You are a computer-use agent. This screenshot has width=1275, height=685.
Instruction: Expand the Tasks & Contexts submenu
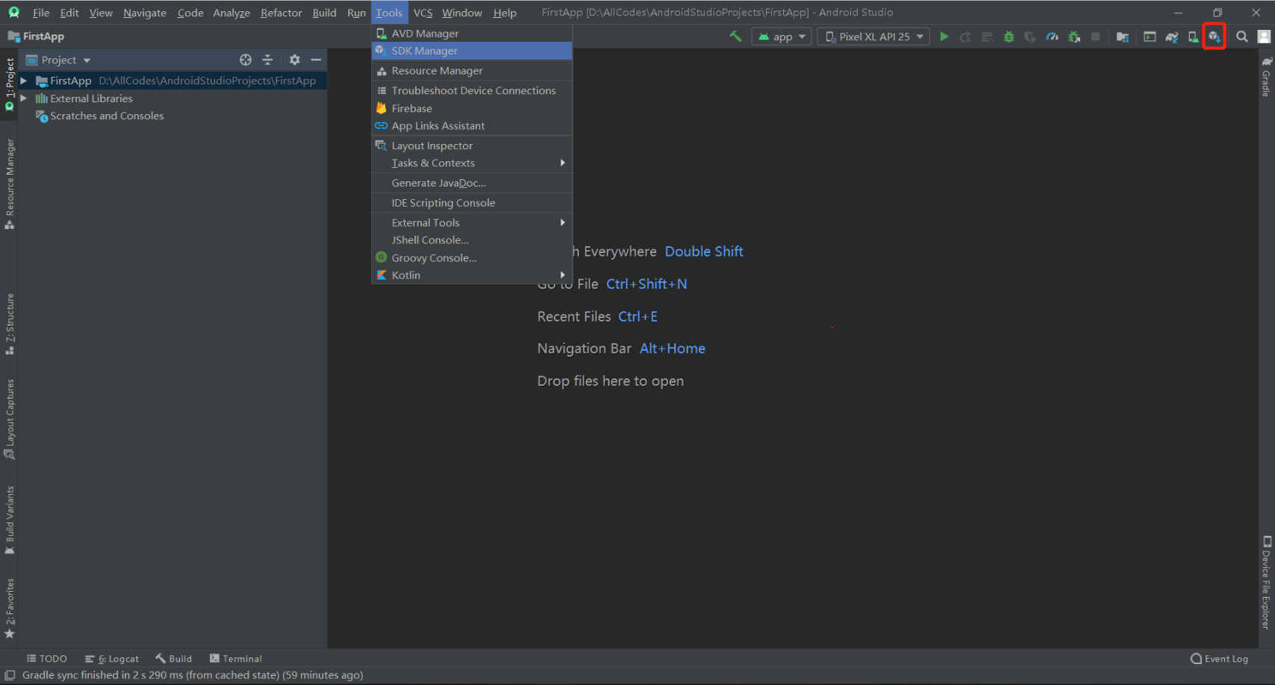coord(472,163)
